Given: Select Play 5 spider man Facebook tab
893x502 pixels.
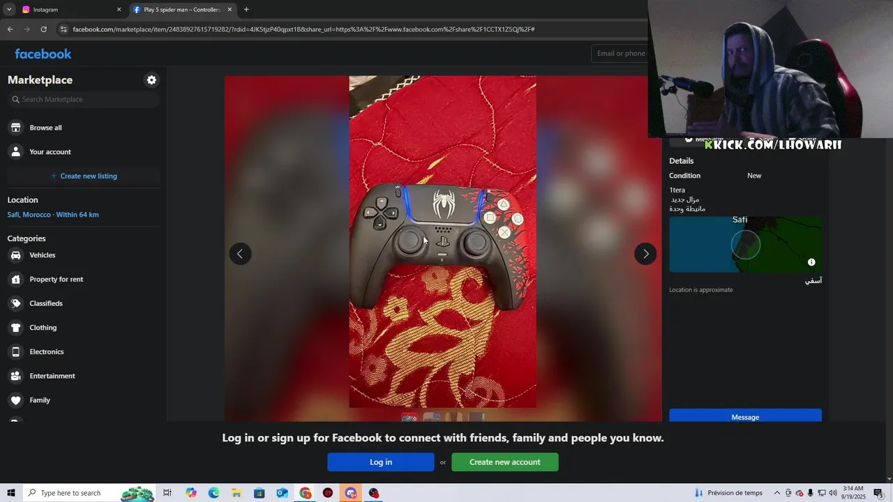Looking at the screenshot, I should [x=181, y=10].
